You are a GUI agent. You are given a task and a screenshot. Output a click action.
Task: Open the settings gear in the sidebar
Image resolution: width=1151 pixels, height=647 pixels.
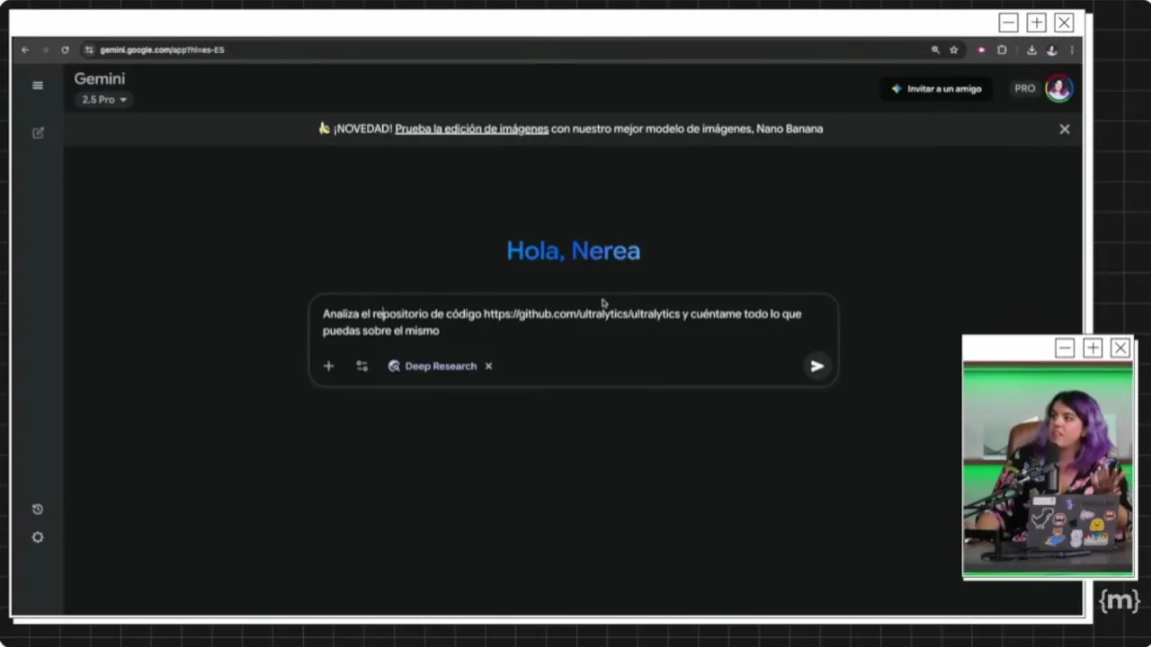[x=38, y=537]
